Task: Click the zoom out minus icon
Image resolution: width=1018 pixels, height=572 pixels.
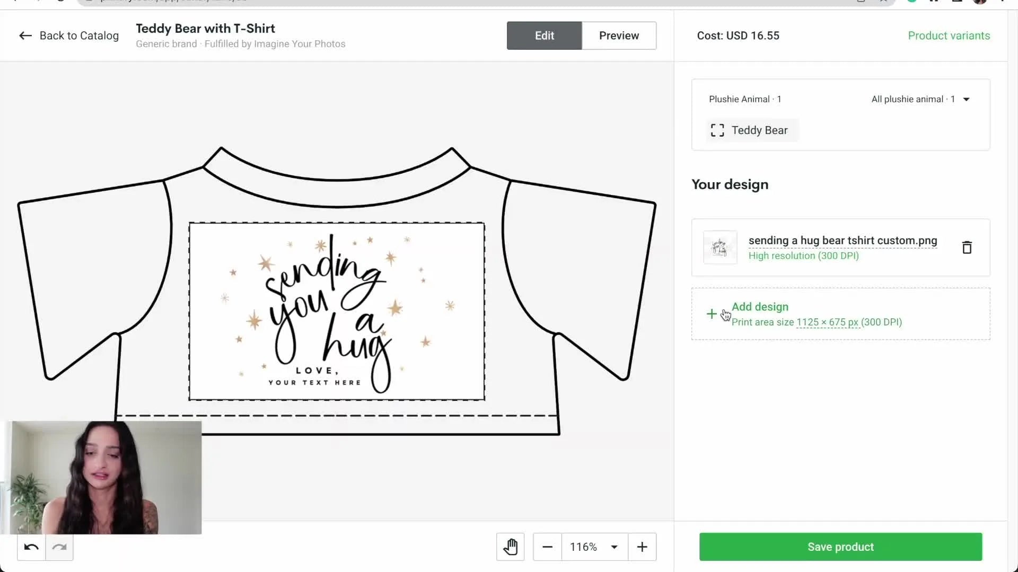Action: pyautogui.click(x=547, y=547)
